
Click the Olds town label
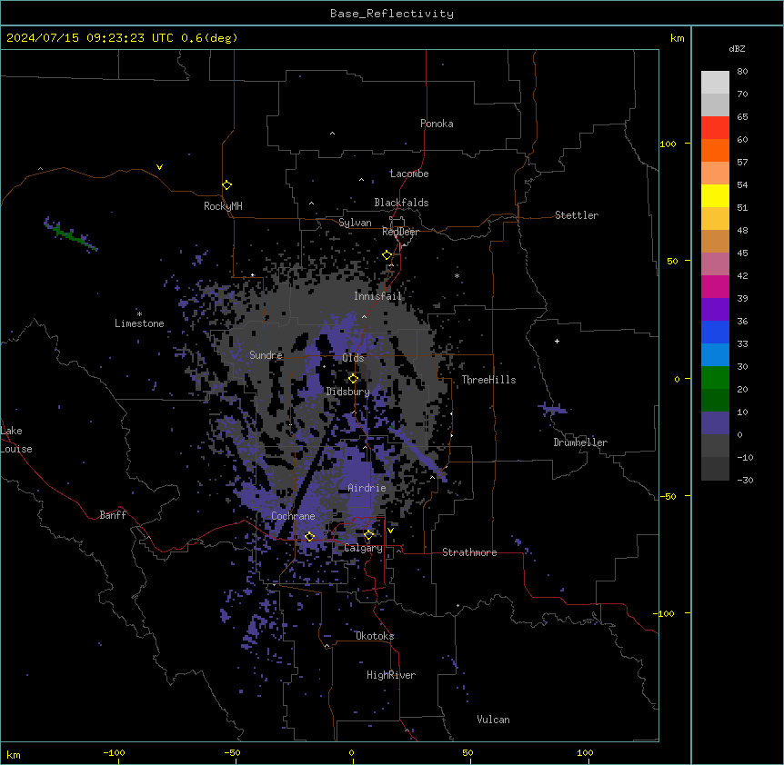tap(354, 358)
